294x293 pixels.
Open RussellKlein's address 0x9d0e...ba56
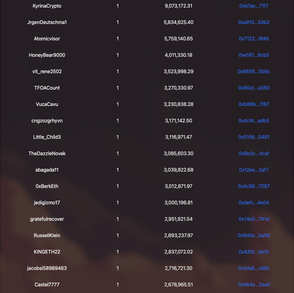(x=254, y=235)
